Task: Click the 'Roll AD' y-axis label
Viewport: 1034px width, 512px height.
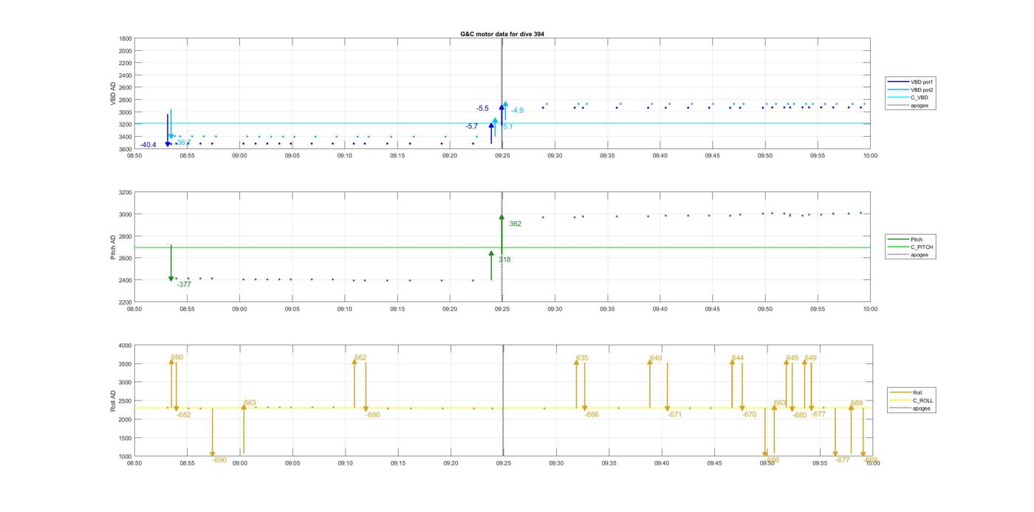Action: click(x=113, y=401)
